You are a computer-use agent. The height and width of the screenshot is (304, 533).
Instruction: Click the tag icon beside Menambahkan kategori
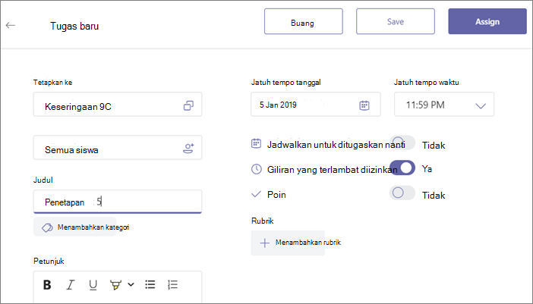[47, 227]
